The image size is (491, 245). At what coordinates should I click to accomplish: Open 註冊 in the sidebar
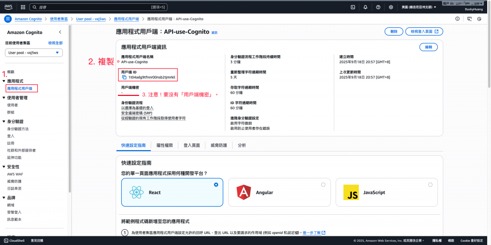[11, 143]
